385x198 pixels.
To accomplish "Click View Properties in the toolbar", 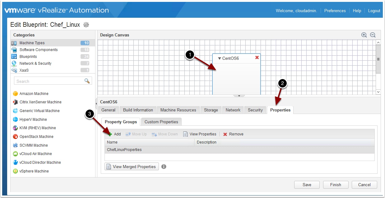I will click(x=200, y=134).
